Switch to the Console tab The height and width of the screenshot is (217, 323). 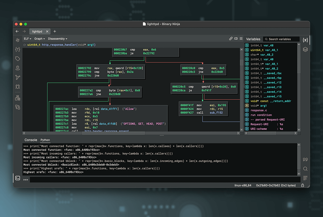(x=31, y=140)
